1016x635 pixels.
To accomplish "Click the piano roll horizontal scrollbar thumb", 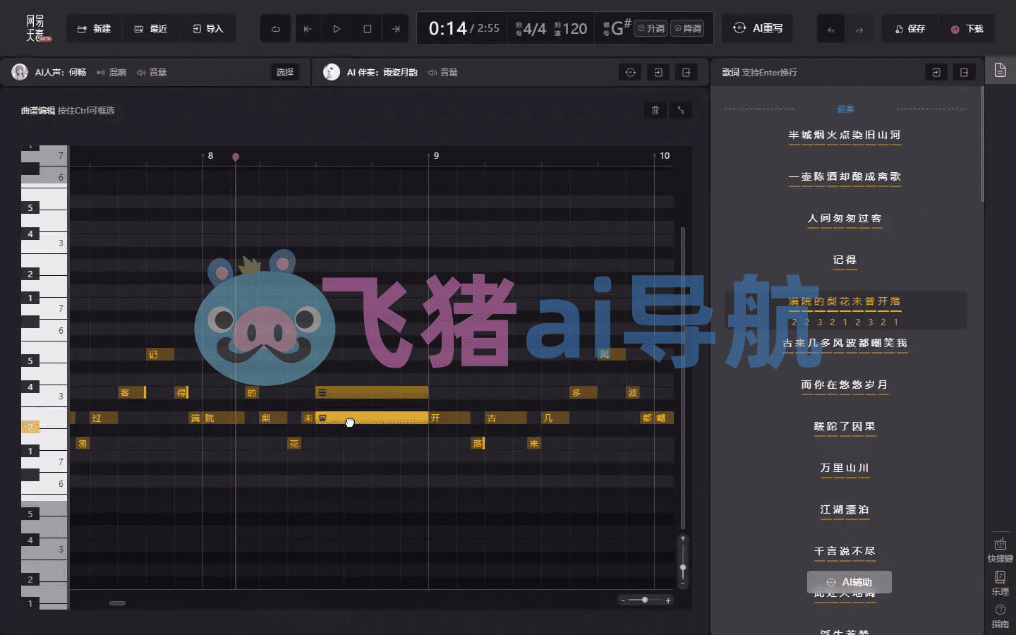I will point(118,603).
